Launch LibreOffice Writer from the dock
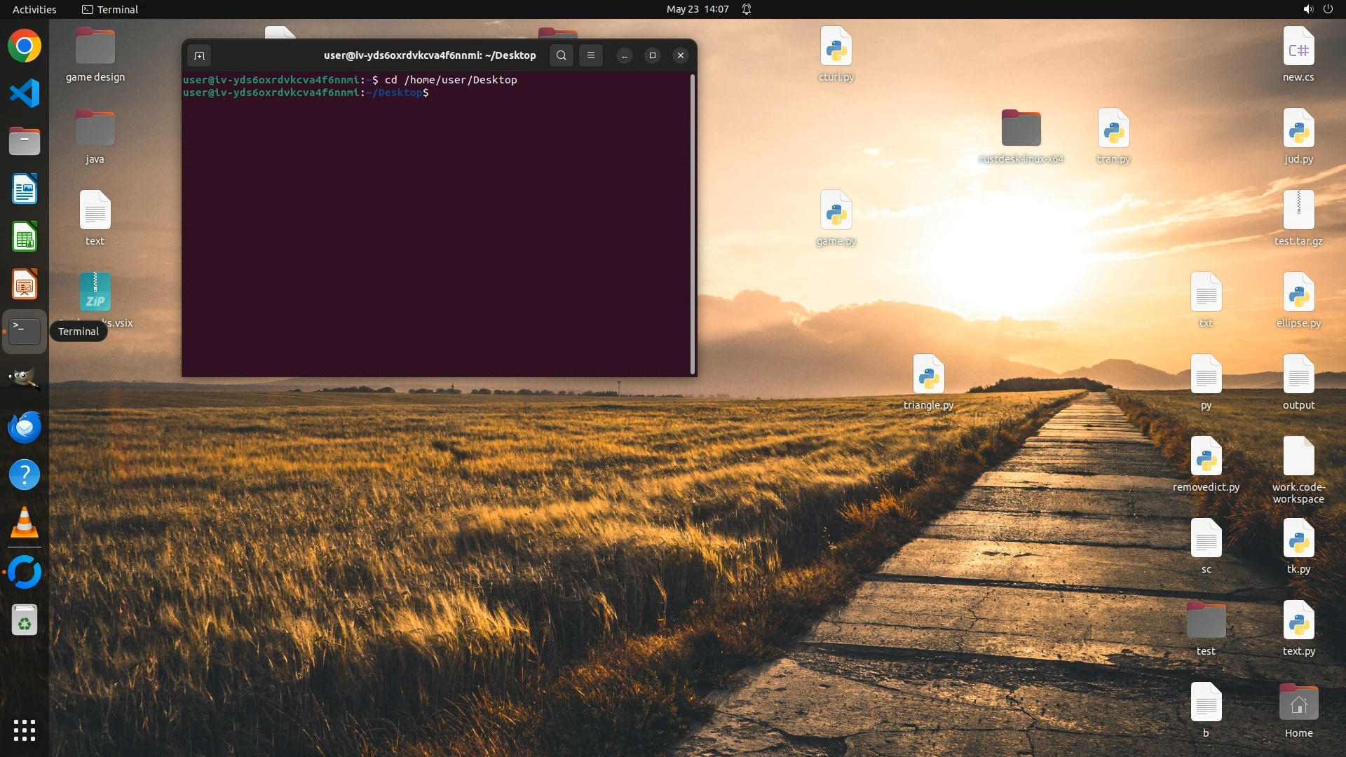 (x=25, y=189)
